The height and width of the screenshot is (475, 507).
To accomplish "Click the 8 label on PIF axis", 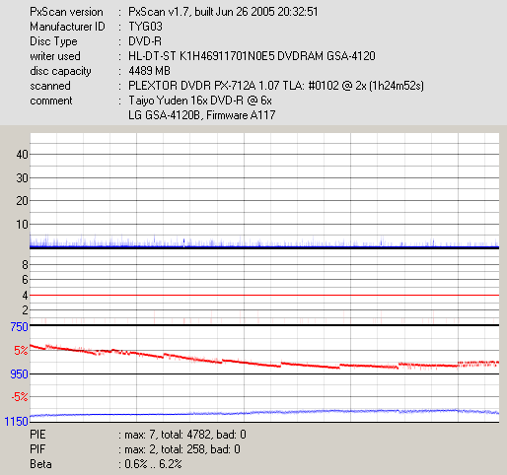I will pyautogui.click(x=25, y=264).
